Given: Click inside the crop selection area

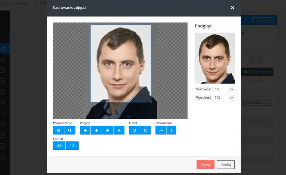Looking at the screenshot, I should 121,63.
